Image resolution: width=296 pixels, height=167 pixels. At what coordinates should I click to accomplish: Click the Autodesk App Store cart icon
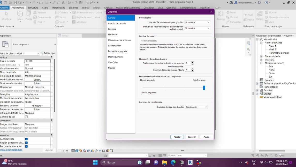pos(259,2)
